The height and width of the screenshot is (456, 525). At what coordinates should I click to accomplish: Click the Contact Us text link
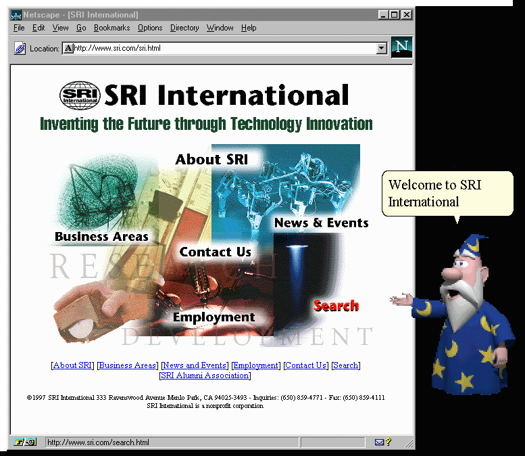(305, 365)
